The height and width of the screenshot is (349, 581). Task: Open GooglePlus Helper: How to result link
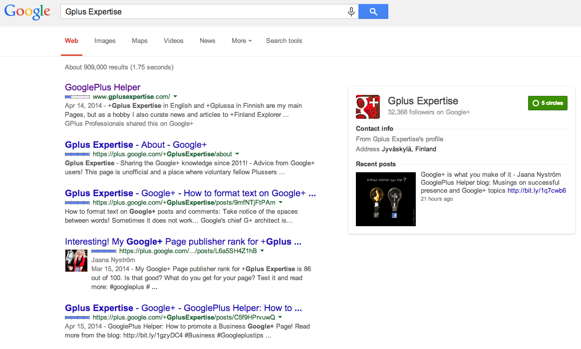183,308
